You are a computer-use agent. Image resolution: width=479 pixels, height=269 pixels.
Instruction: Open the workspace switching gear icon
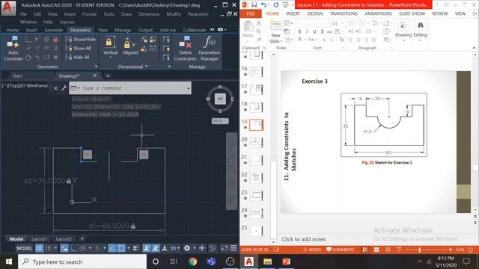coord(187,248)
